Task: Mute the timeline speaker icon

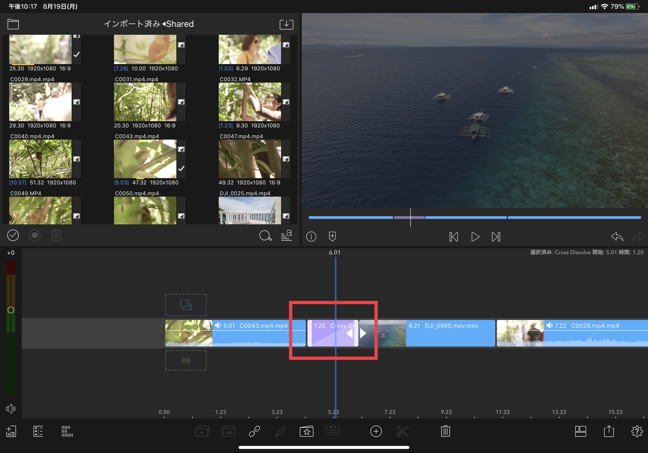Action: 11,408
